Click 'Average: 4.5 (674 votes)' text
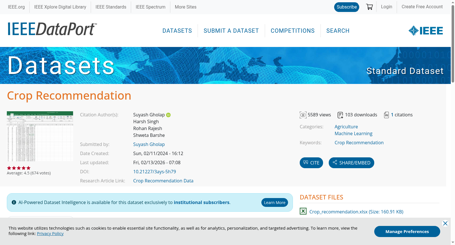This screenshot has height=245, width=455. [29, 173]
